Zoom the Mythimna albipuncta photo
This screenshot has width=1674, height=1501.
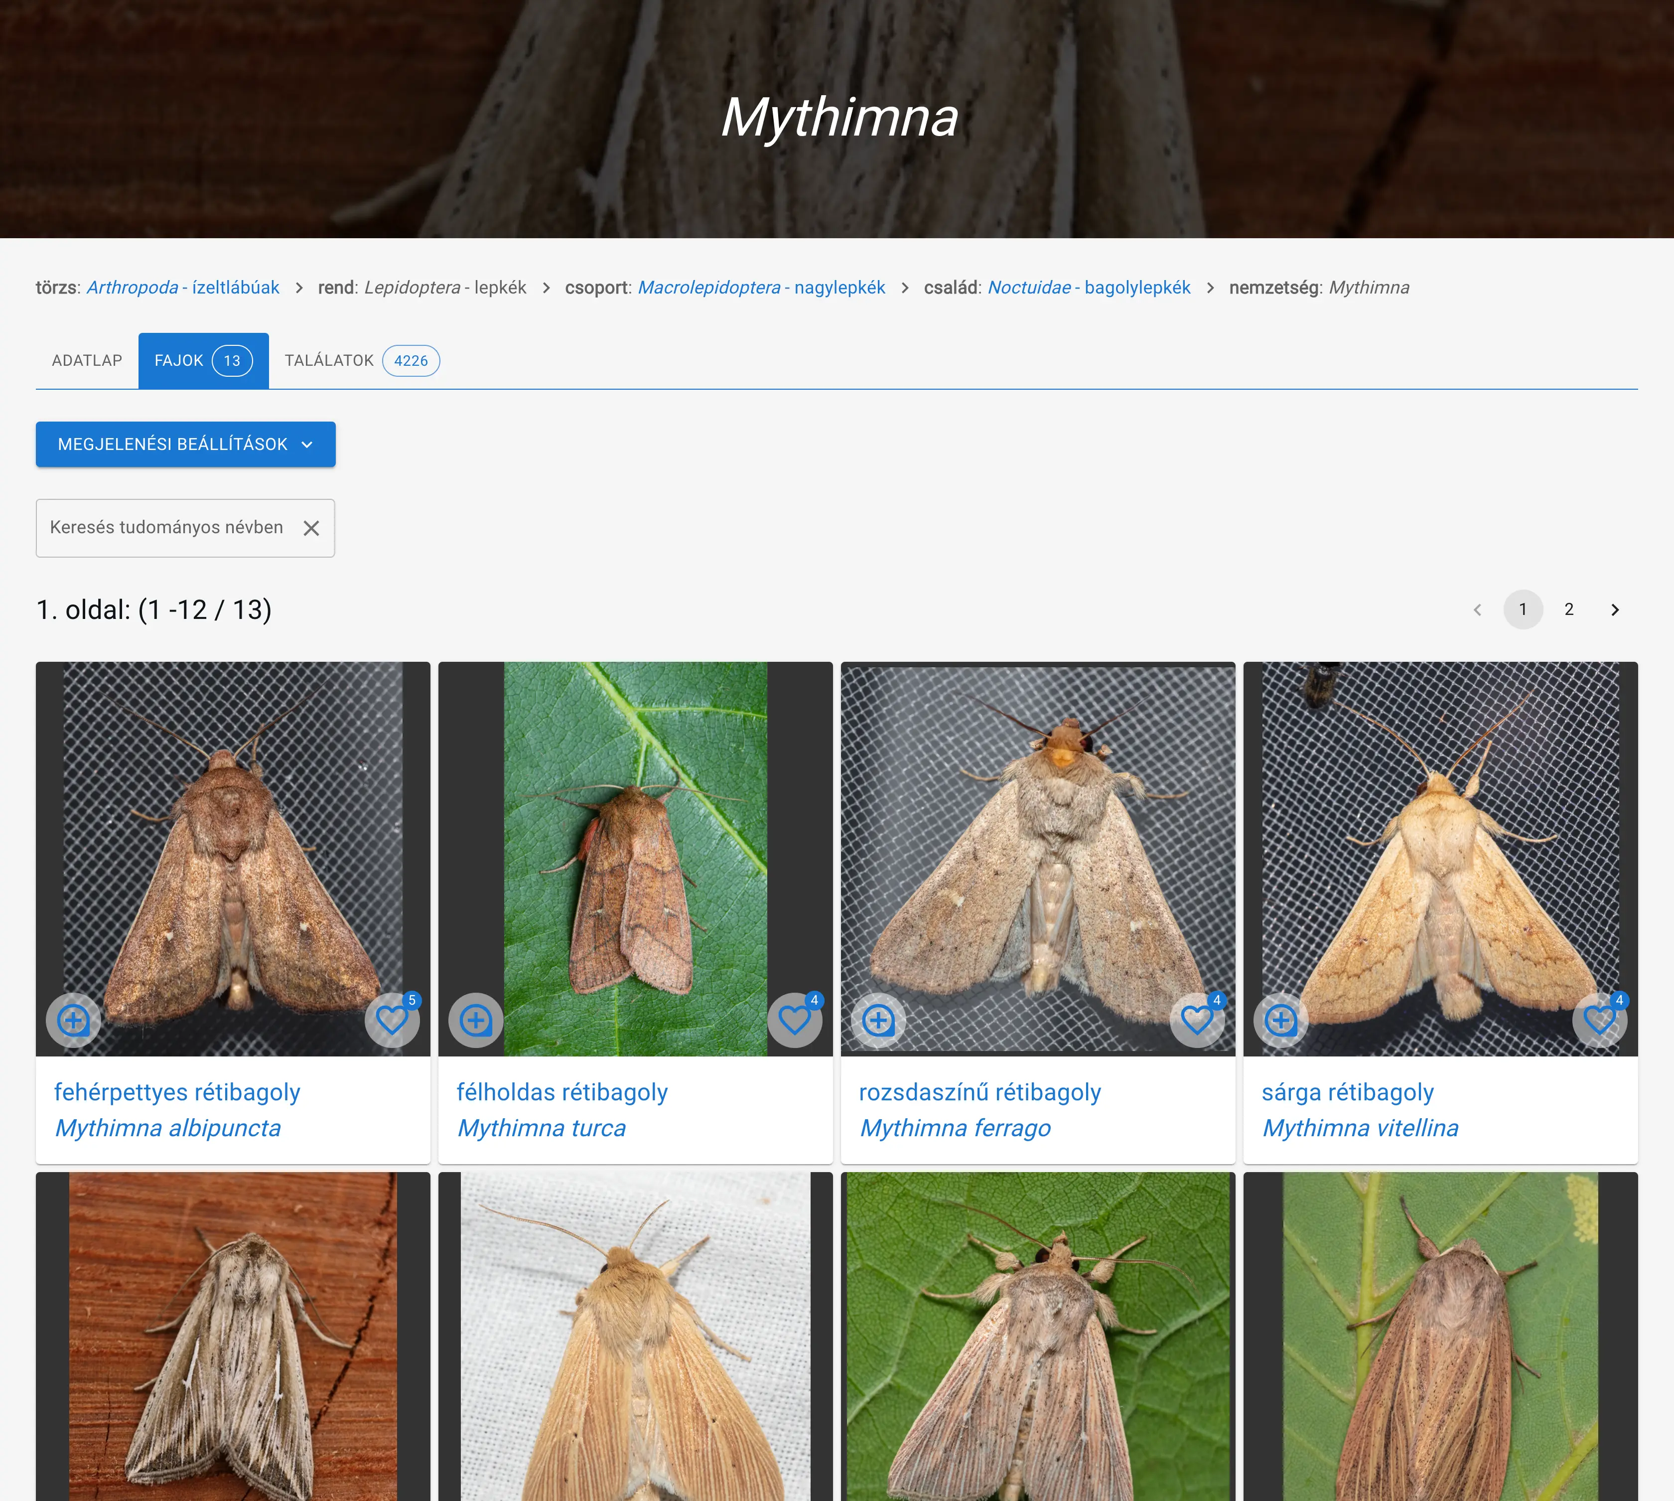click(x=73, y=1020)
